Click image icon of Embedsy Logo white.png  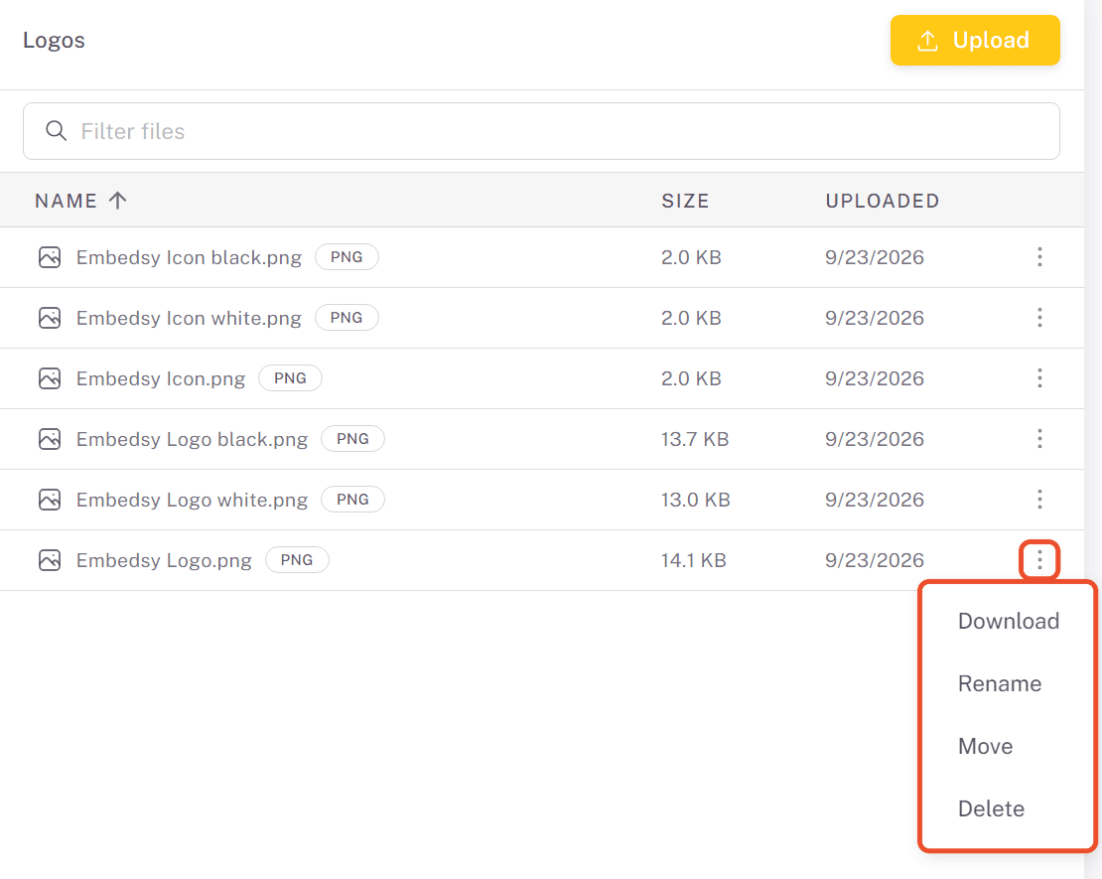pyautogui.click(x=50, y=500)
